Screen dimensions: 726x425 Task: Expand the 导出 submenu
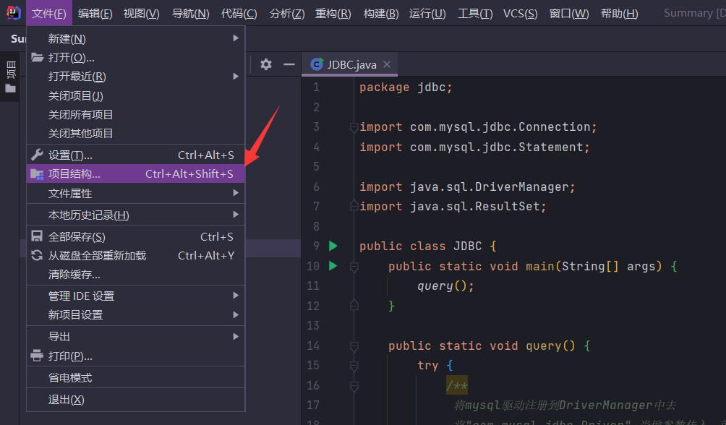tap(136, 337)
